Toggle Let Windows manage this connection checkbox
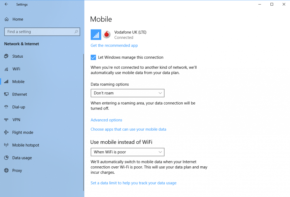This screenshot has width=290, height=197. point(93,57)
